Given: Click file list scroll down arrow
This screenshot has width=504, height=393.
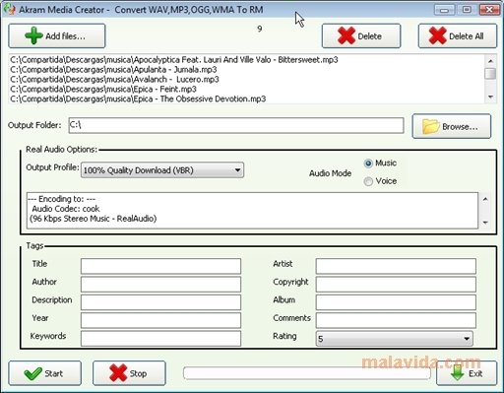Looking at the screenshot, I should (x=490, y=97).
